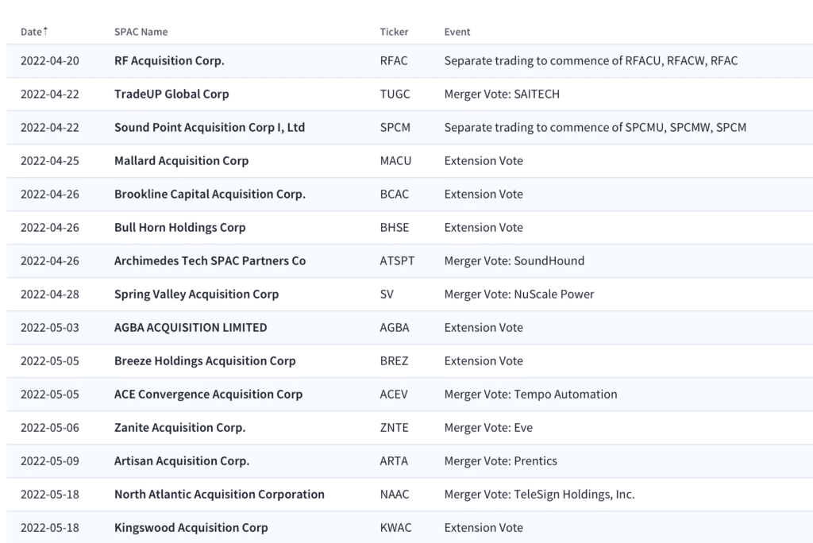Click date 2022-04-28

point(50,294)
